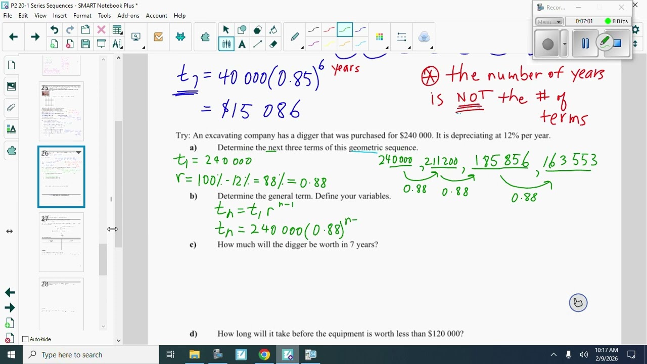
Task: Delete the current page
Action: [x=70, y=44]
